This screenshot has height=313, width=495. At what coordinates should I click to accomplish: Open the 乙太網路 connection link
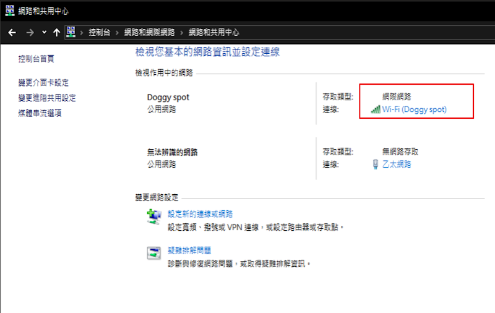397,165
